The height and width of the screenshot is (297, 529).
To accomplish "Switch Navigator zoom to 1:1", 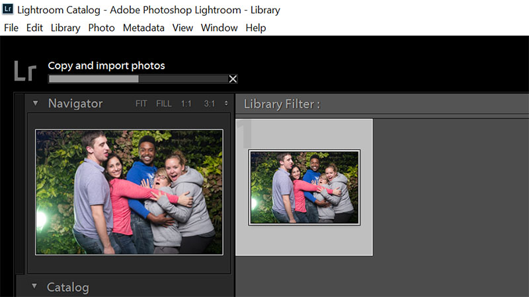I will point(187,104).
